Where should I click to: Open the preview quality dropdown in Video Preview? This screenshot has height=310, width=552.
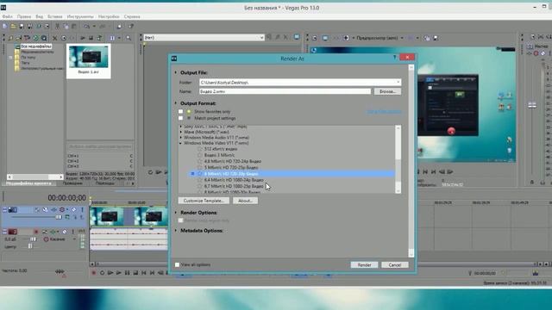point(402,38)
